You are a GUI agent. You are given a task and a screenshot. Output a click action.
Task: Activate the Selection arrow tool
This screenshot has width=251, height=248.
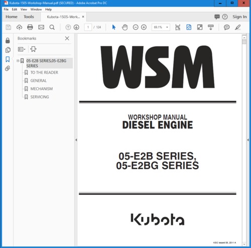(x=114, y=27)
